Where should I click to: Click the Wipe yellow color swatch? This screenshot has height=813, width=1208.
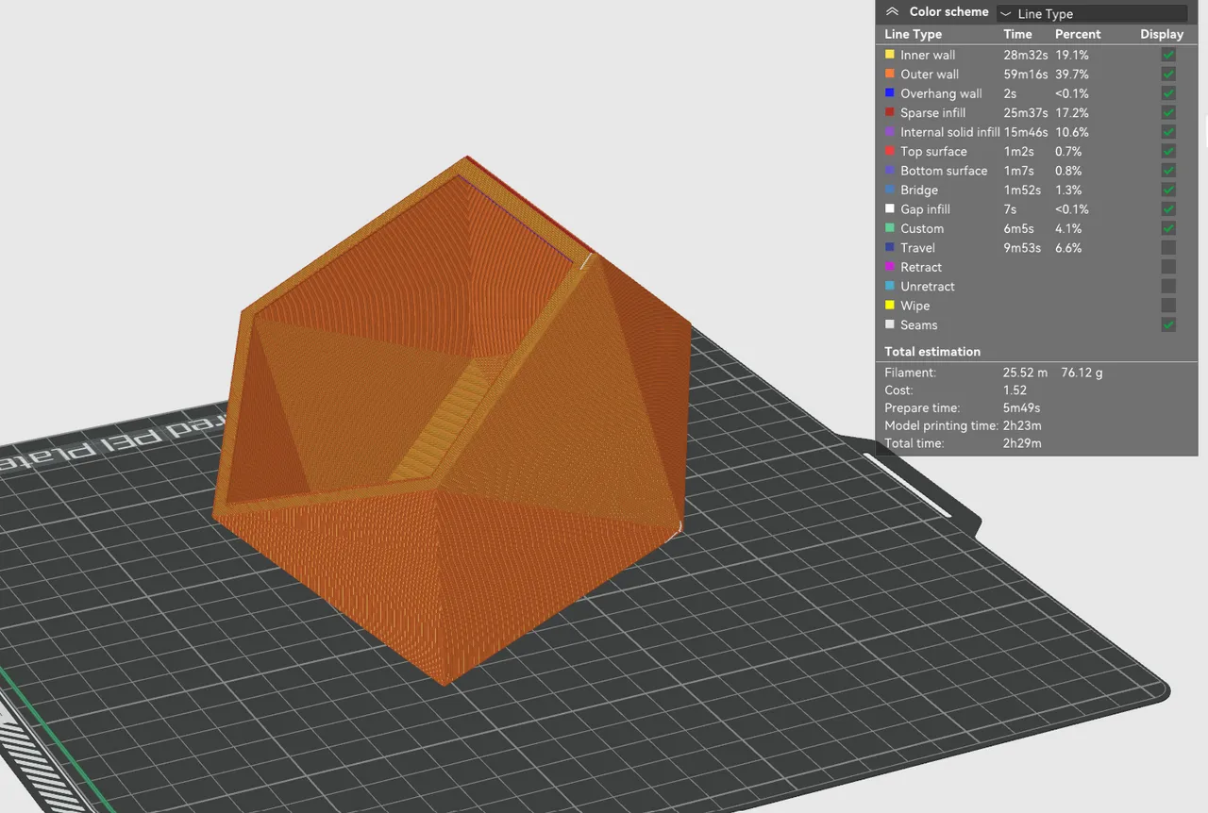(889, 305)
